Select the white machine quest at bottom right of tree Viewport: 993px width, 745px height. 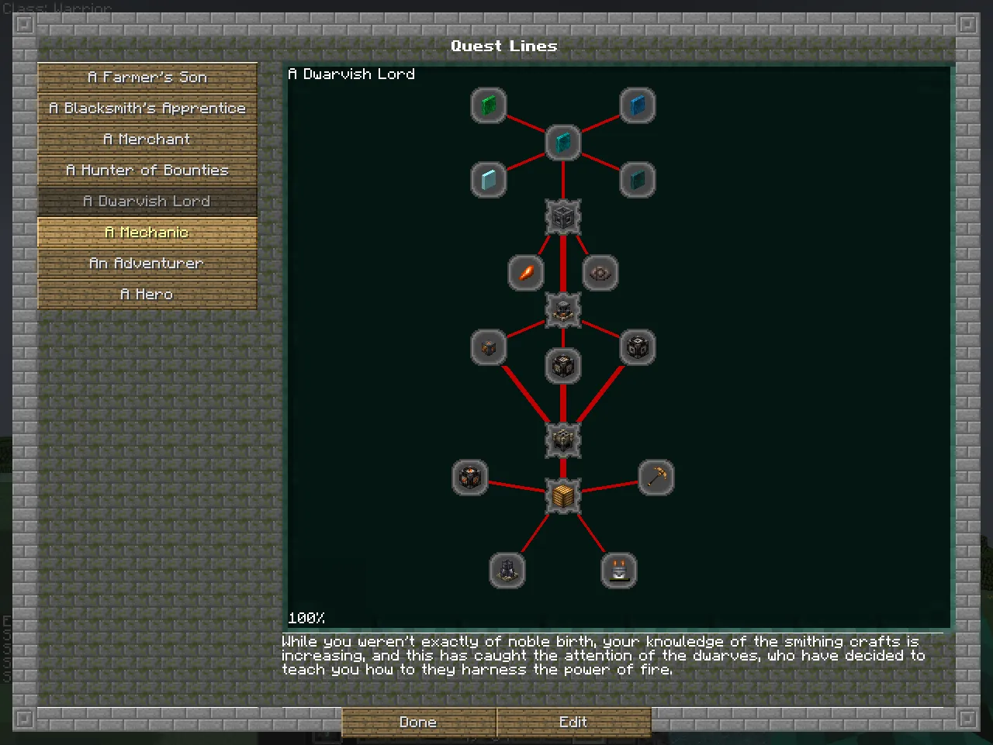pyautogui.click(x=619, y=571)
